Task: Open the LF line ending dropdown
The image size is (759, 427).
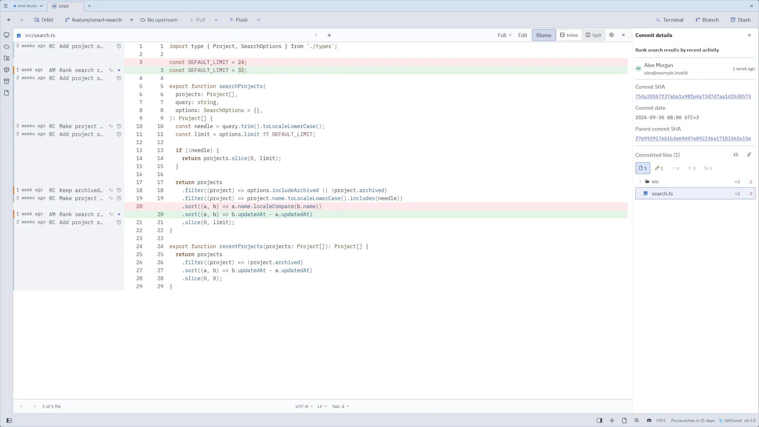Action: [x=322, y=407]
